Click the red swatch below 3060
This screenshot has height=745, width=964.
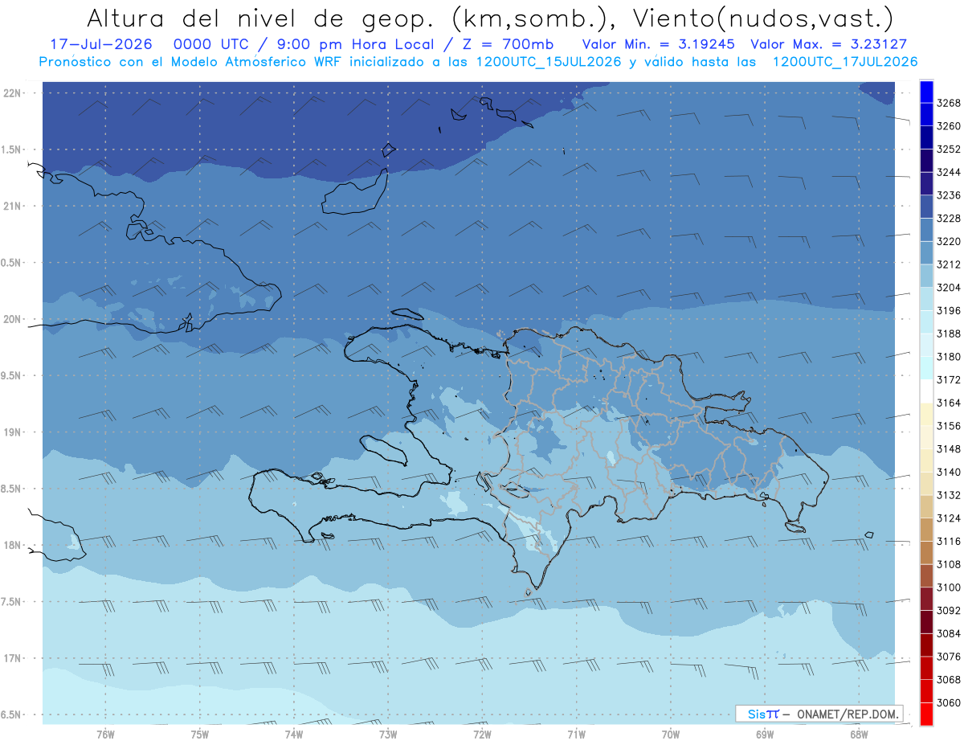pos(926,714)
